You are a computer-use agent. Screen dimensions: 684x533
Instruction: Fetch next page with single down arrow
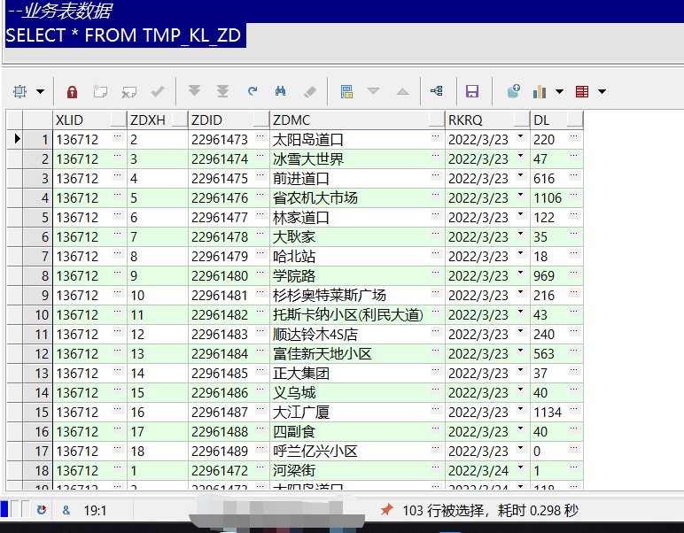point(194,91)
